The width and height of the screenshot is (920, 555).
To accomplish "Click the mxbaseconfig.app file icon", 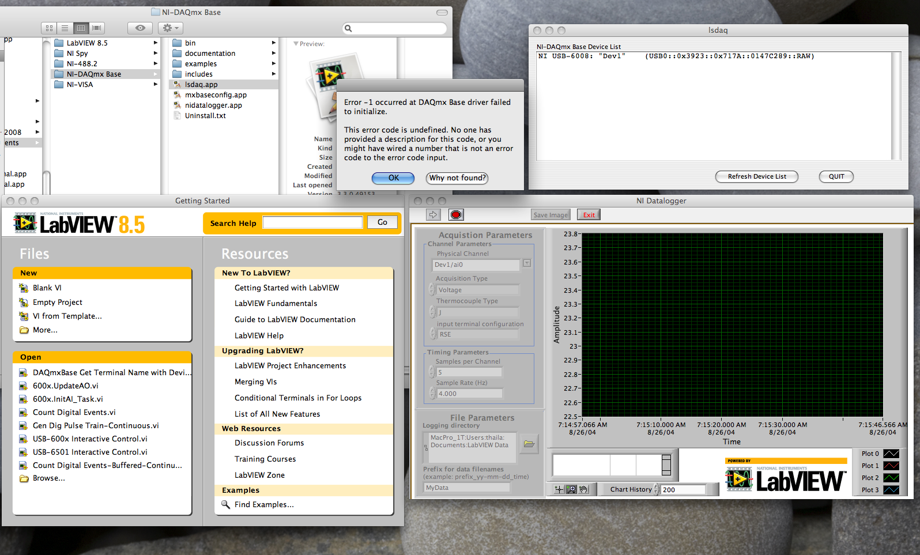I will [178, 95].
